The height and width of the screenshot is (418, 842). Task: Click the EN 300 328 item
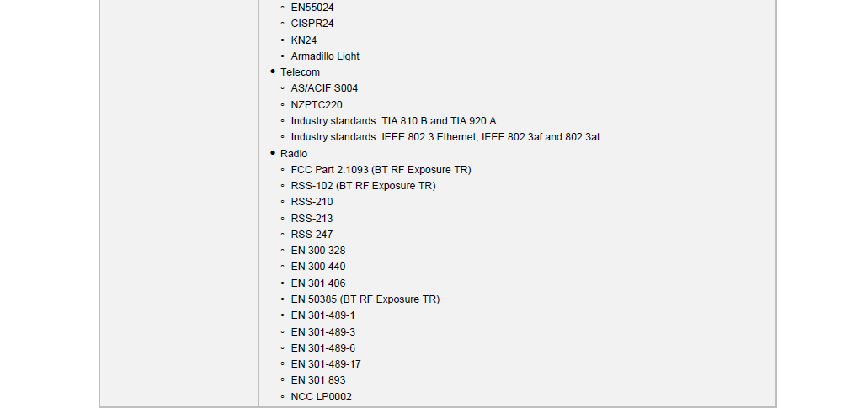318,251
